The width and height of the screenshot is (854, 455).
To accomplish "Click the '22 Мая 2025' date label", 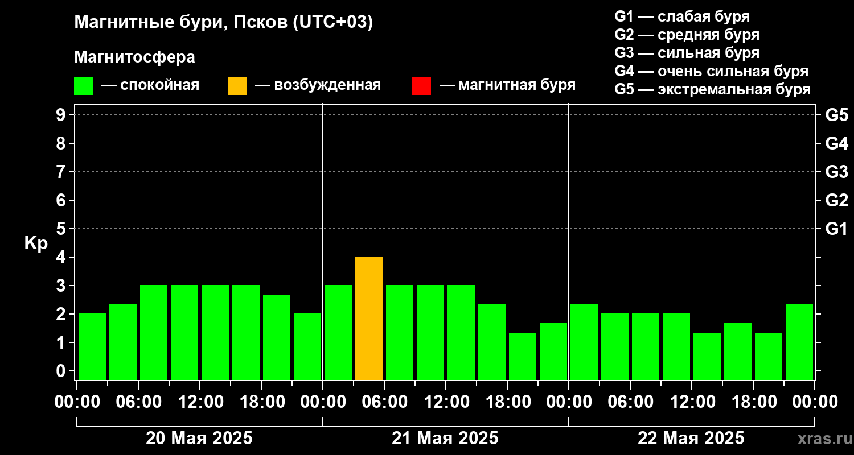I will 691,439.
